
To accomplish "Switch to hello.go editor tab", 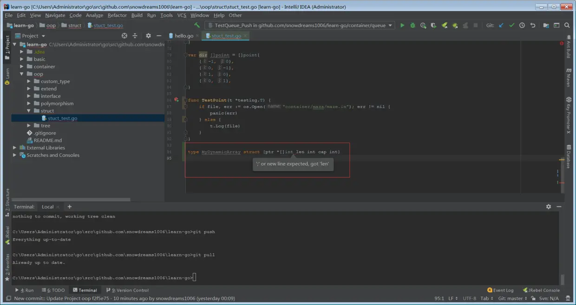I will coord(184,36).
